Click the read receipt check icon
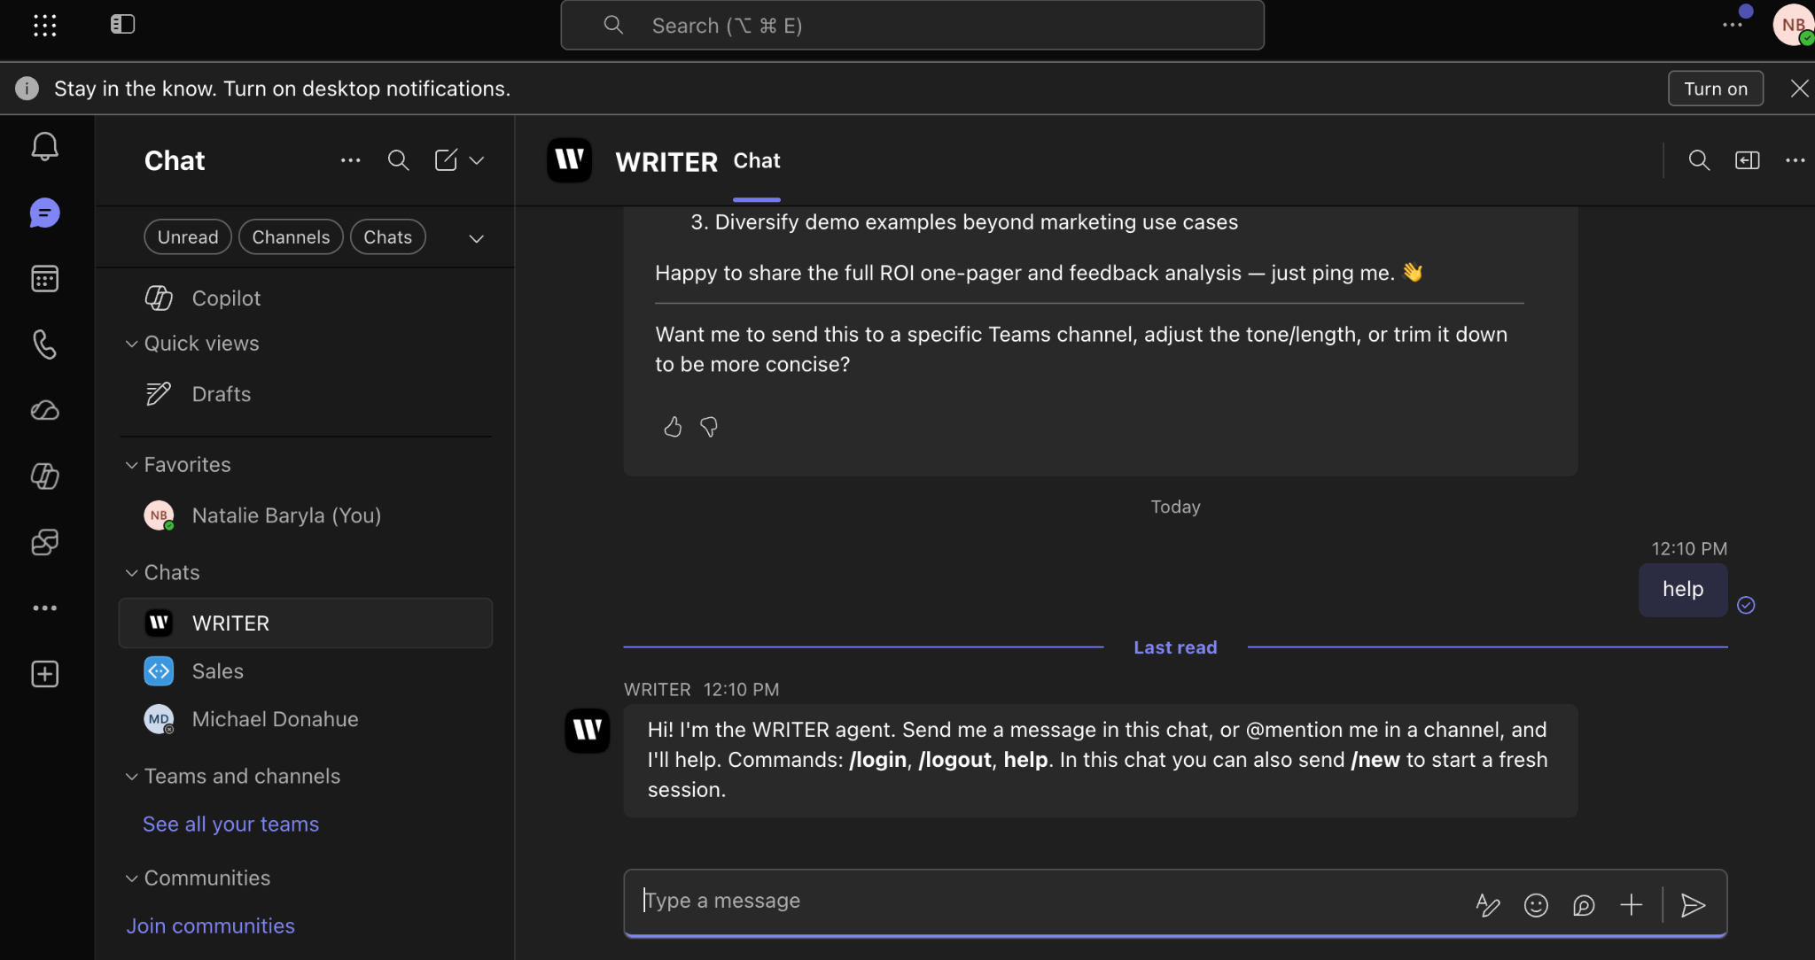Screen dimensions: 1815x960 point(1746,606)
